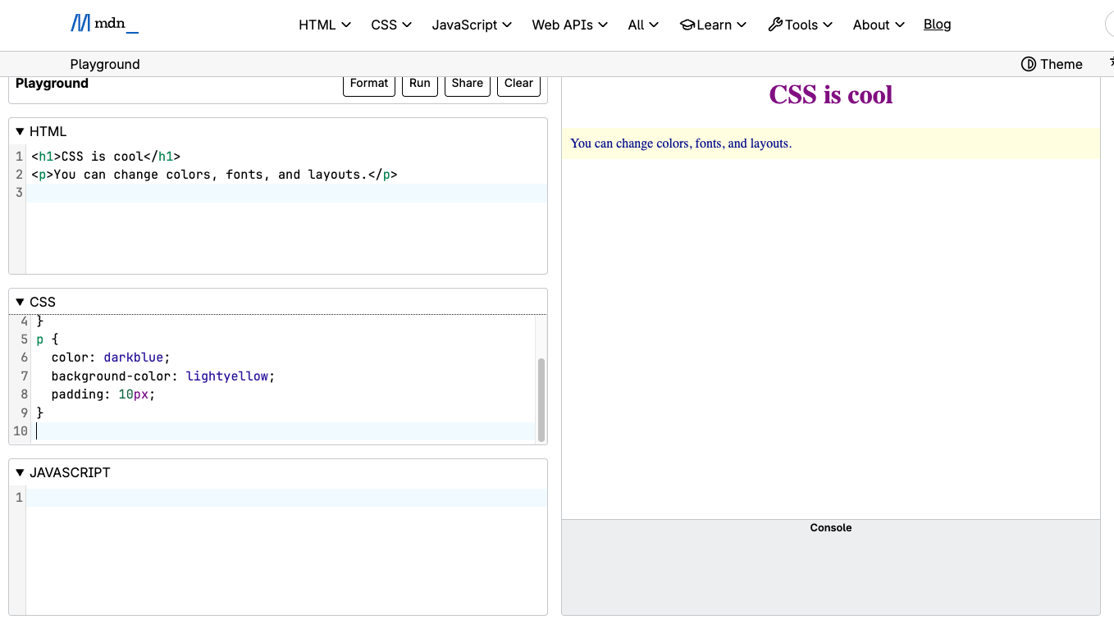Image resolution: width=1114 pixels, height=624 pixels.
Task: Open the HTML navigation dropdown
Action: coord(325,25)
